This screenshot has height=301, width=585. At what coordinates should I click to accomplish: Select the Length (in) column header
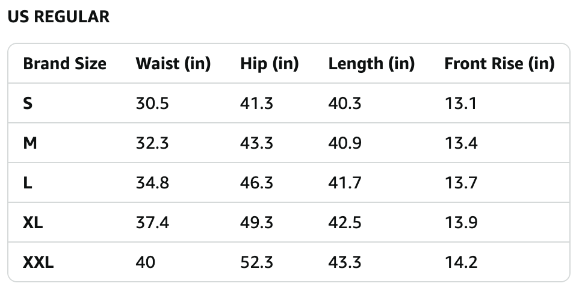click(x=371, y=64)
